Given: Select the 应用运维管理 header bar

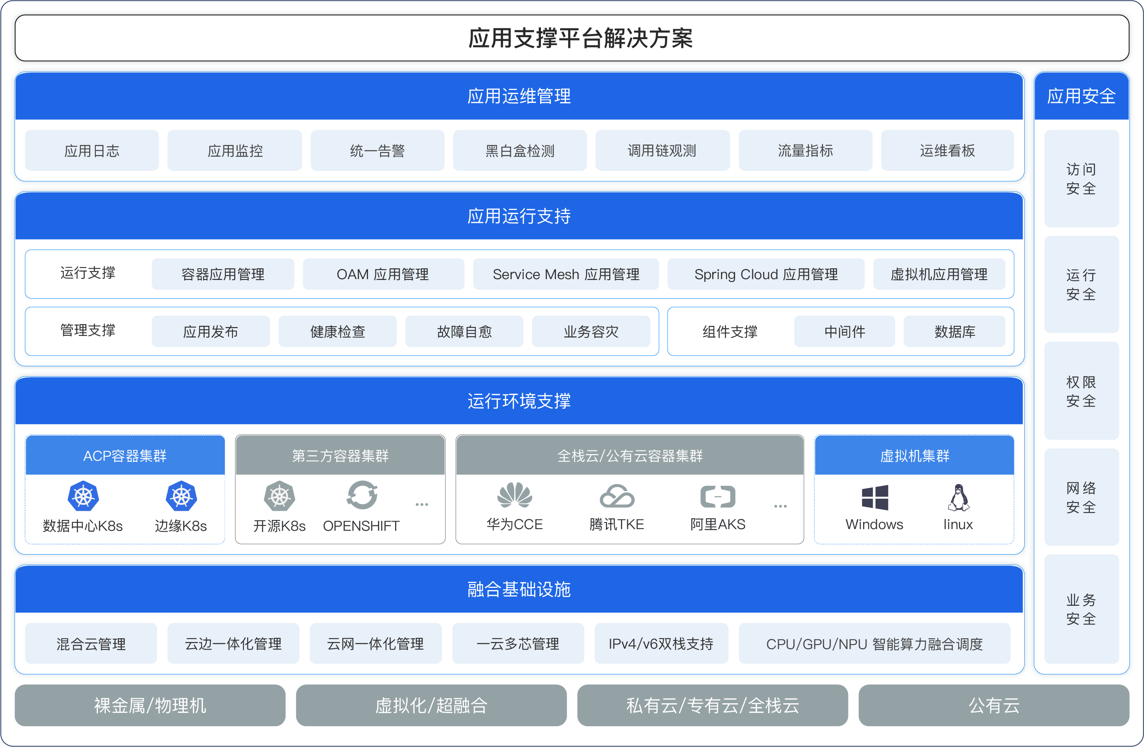Looking at the screenshot, I should (518, 96).
